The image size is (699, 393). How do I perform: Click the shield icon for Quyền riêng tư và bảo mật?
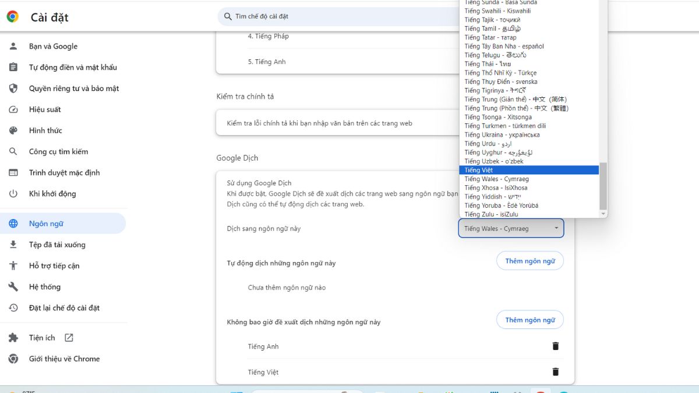click(x=13, y=88)
